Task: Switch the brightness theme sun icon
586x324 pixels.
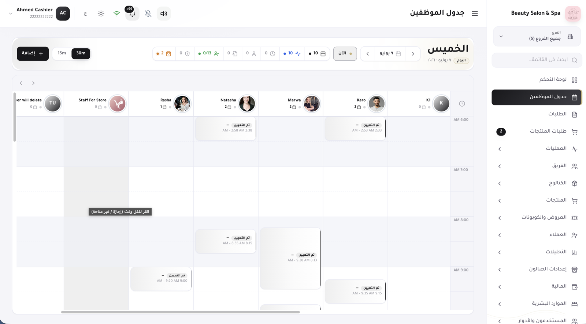Action: click(101, 14)
